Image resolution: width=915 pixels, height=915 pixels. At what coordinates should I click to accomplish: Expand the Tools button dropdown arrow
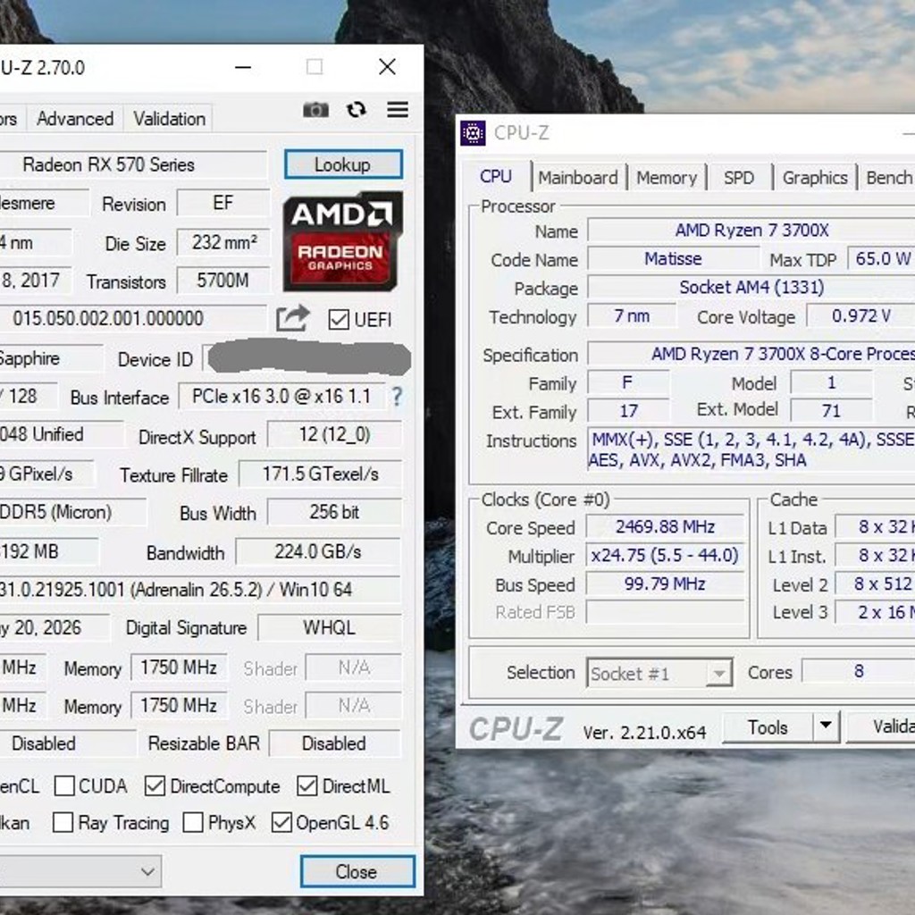826,726
